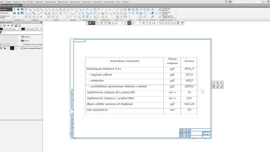Viewport: 270px width, 152px height.
Task: Click the "- материалы" row text in table
Action: pos(96,81)
